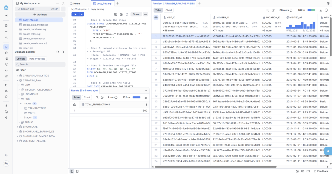The height and width of the screenshot is (174, 332).
Task: Open run options dropdown beside the play button
Action: 82,14
